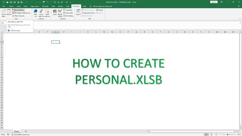Expand the formula bar
Image resolution: width=242 pixels, height=136 pixels.
click(240, 23)
